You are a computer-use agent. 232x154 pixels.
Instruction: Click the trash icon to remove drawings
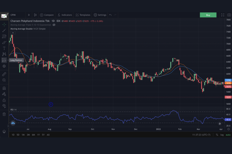pyautogui.click(x=4, y=114)
